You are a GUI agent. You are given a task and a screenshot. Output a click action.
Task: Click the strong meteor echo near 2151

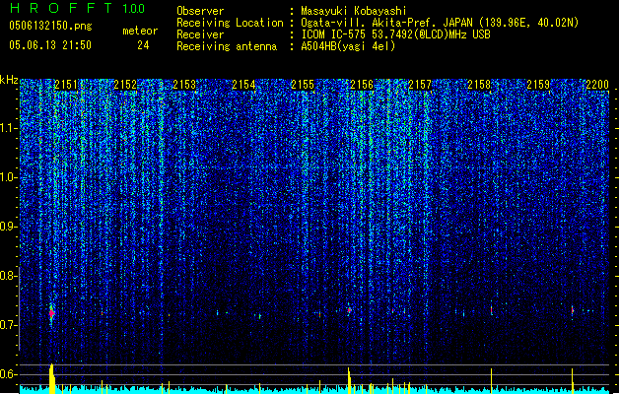click(51, 313)
